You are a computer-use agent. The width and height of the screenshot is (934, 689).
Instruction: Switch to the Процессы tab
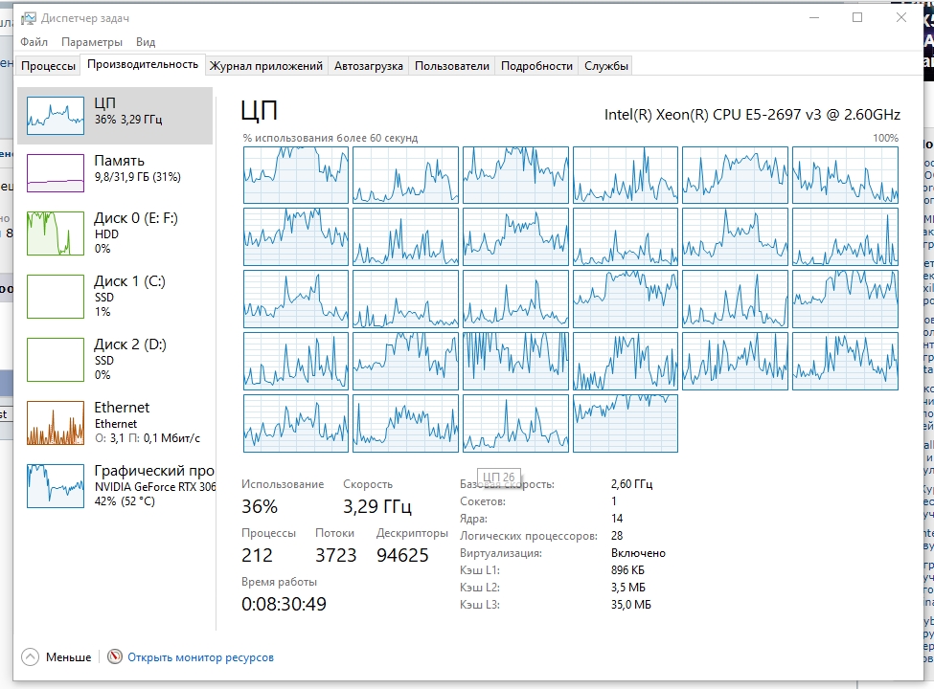click(48, 66)
